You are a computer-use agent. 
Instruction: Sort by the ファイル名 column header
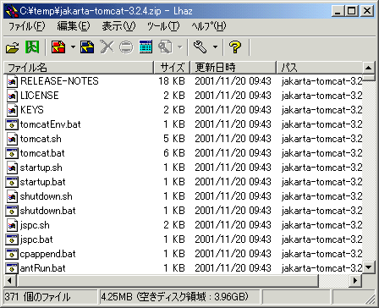[x=79, y=68]
